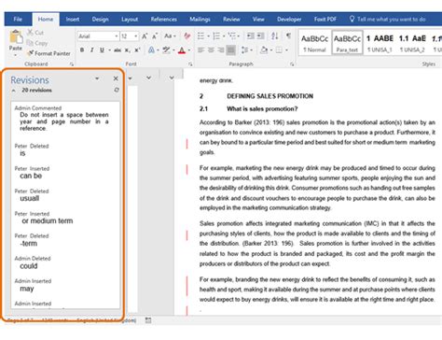Click the Numbering list icon

tap(216, 36)
